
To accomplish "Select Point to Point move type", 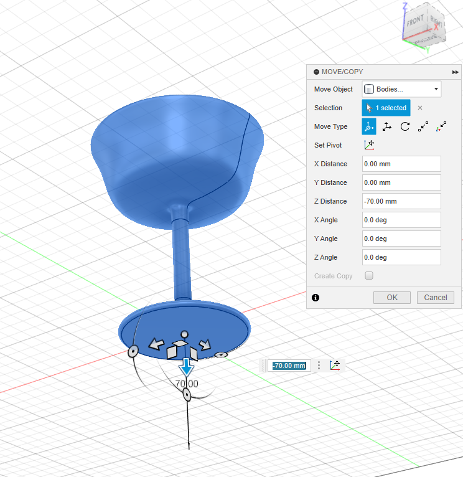I will click(423, 126).
